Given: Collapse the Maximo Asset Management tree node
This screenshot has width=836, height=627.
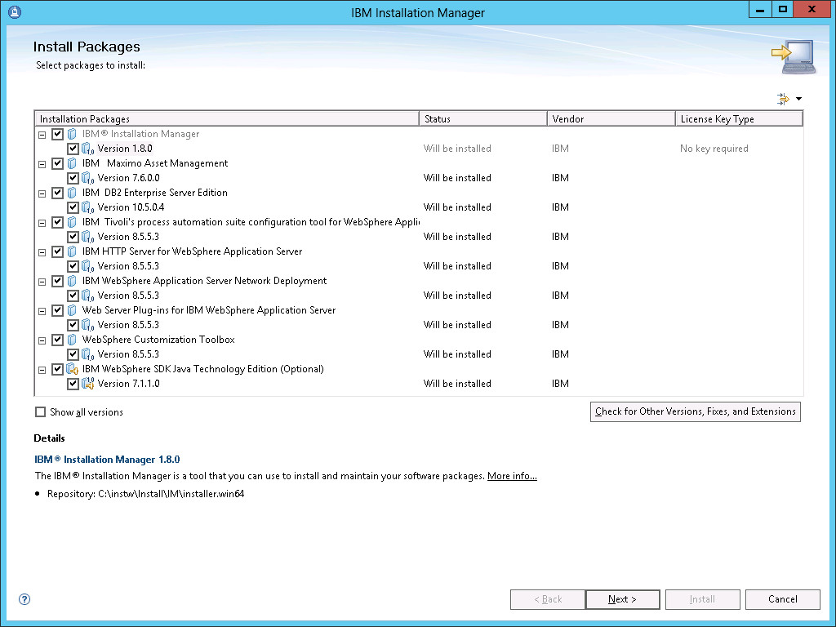Looking at the screenshot, I should (42, 165).
